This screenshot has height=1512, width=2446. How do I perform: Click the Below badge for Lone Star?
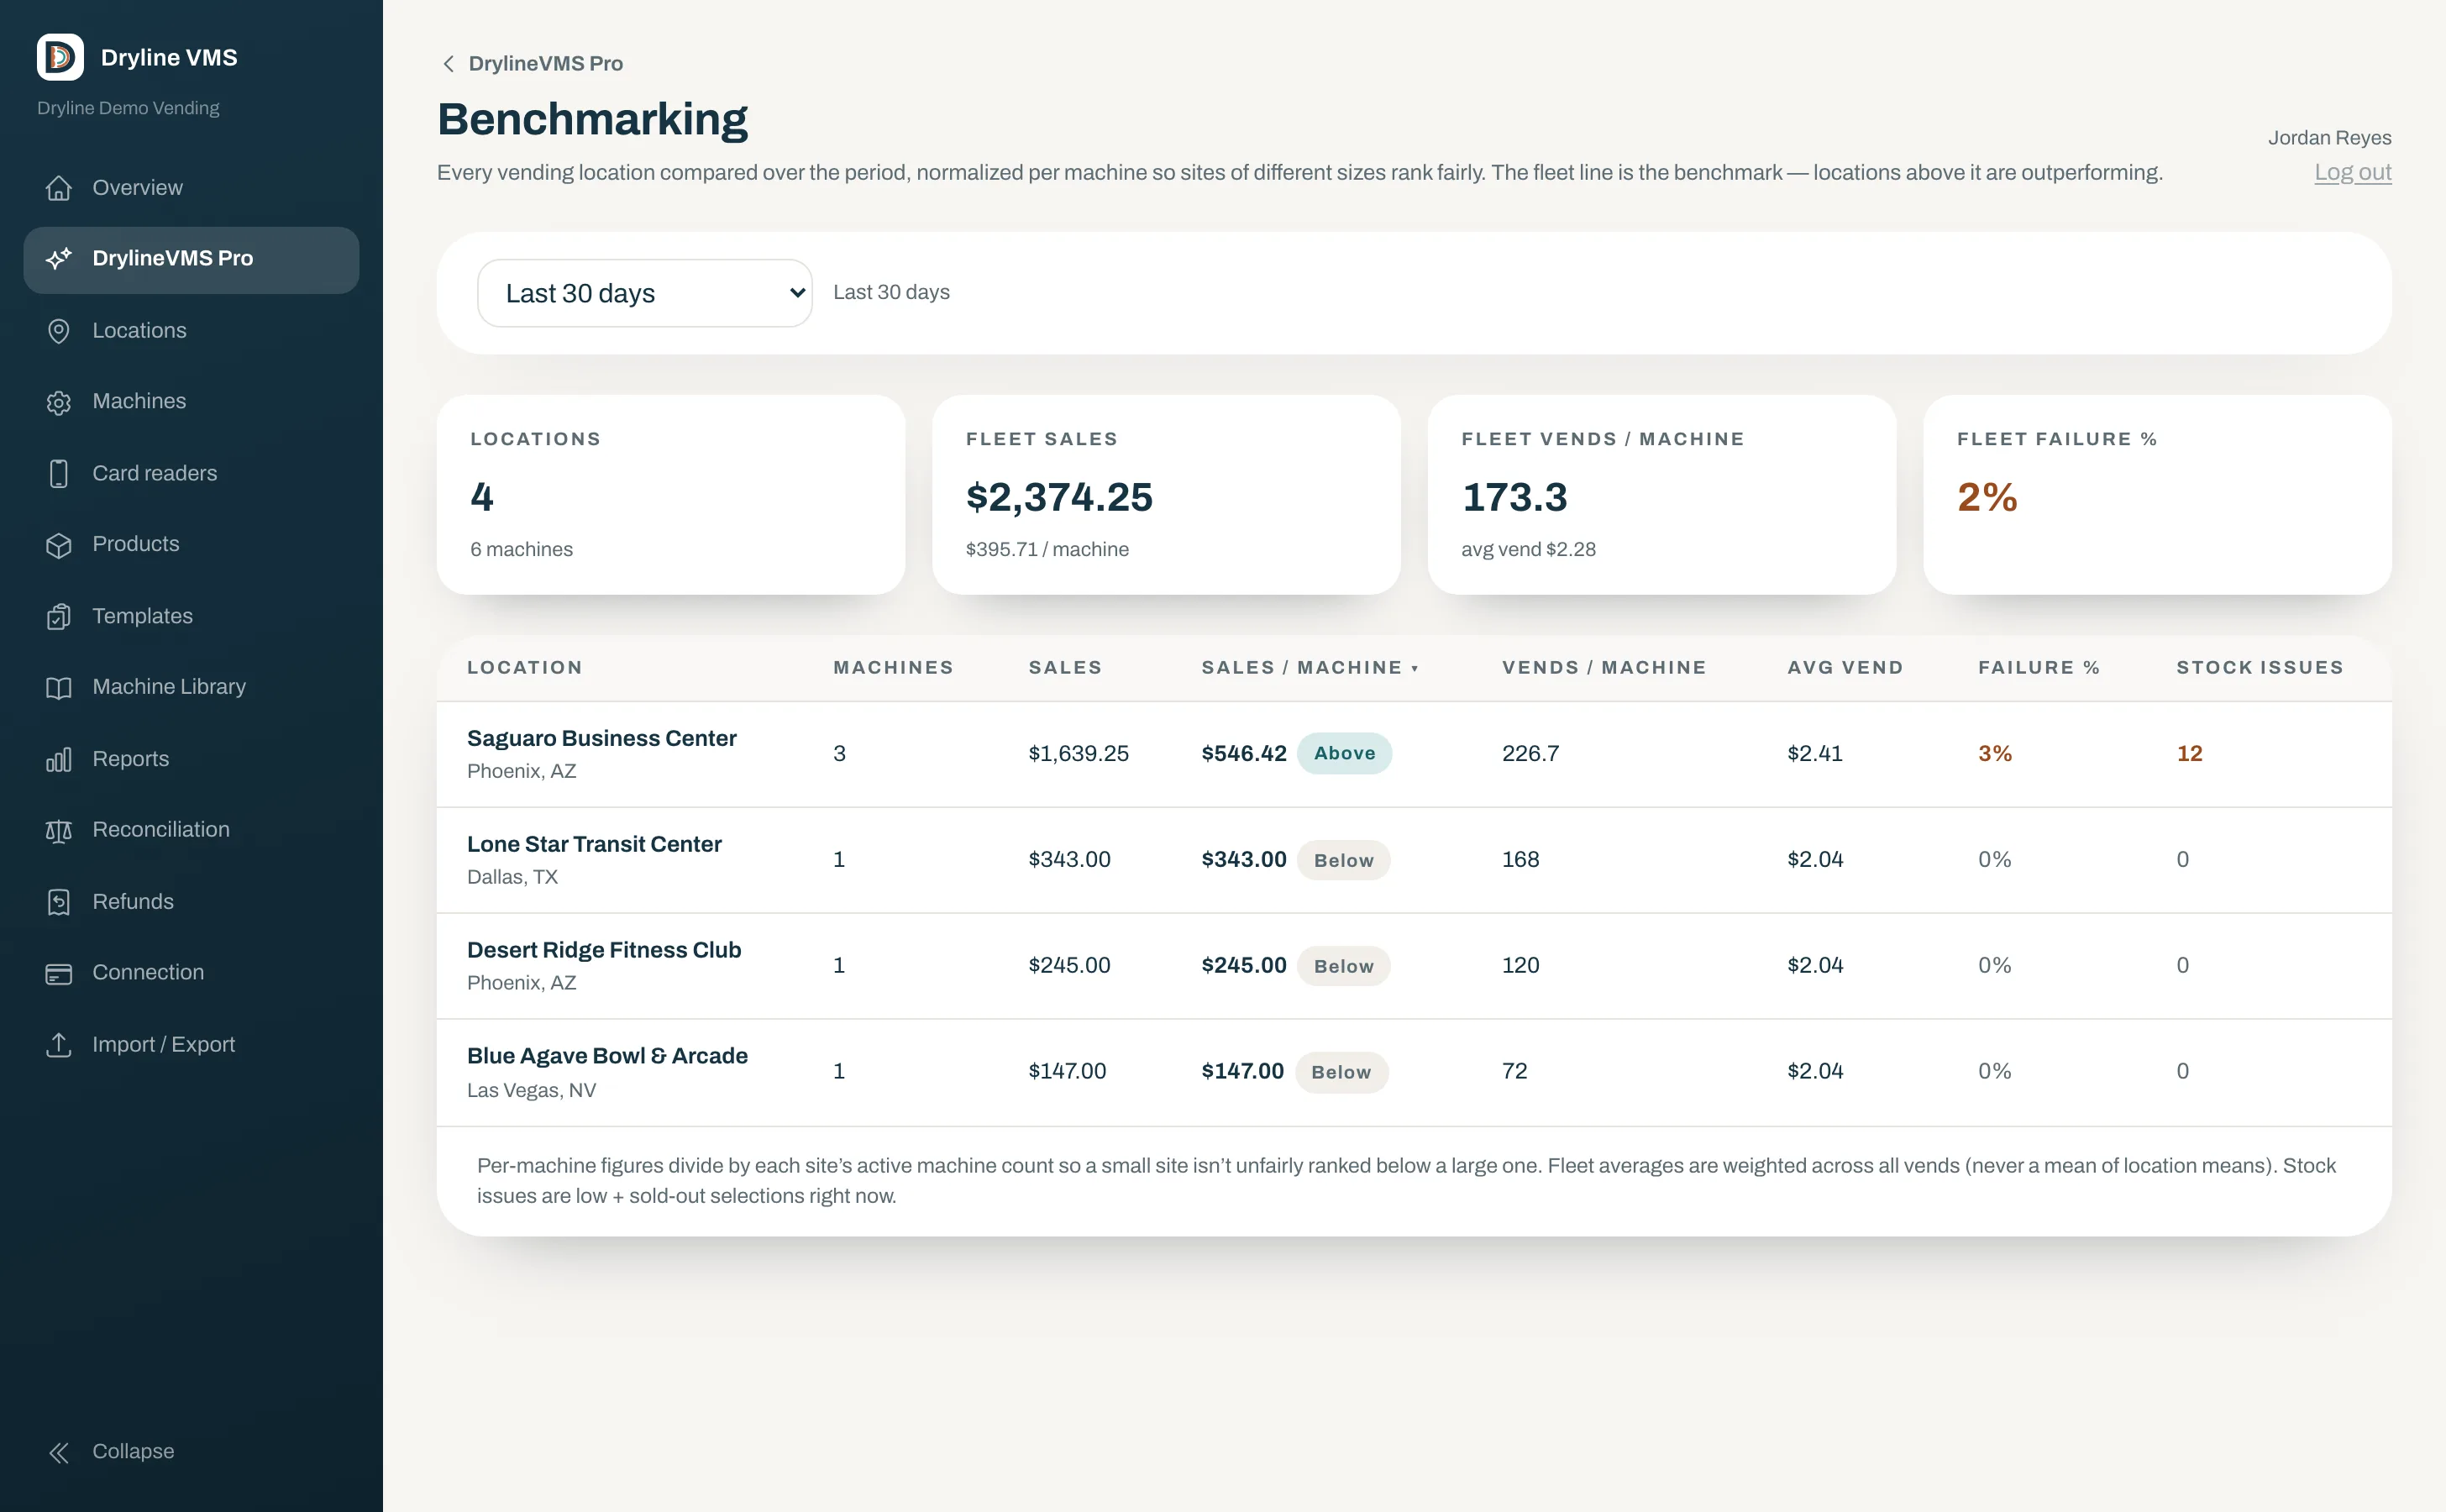[1343, 860]
